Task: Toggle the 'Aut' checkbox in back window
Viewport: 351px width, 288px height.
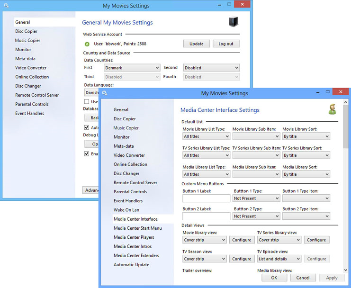Action: [87, 127]
